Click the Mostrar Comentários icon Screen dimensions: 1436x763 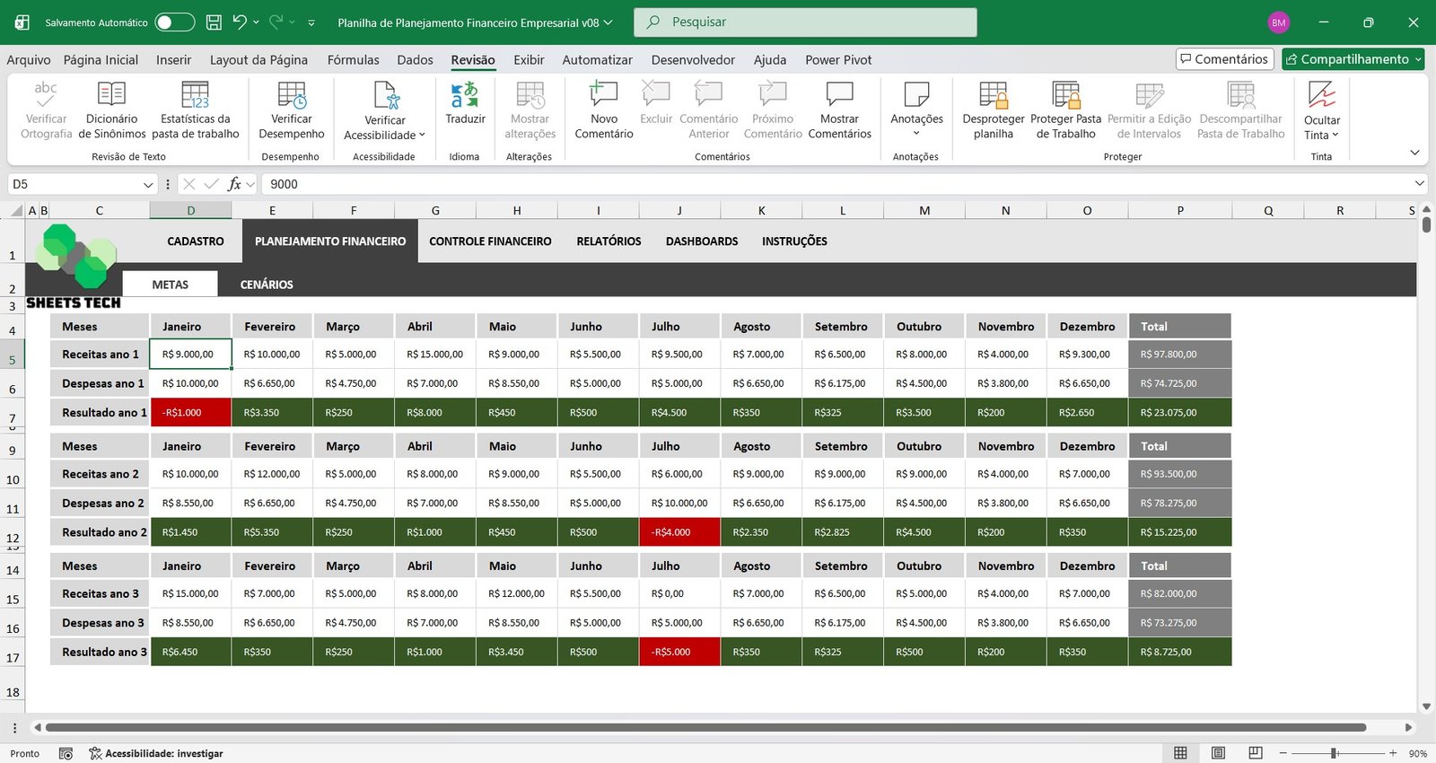click(x=839, y=110)
